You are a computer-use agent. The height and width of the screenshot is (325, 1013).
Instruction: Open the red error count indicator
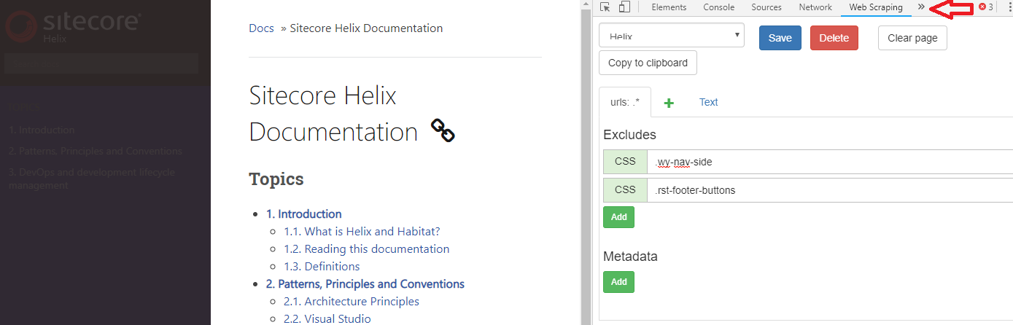click(x=986, y=7)
